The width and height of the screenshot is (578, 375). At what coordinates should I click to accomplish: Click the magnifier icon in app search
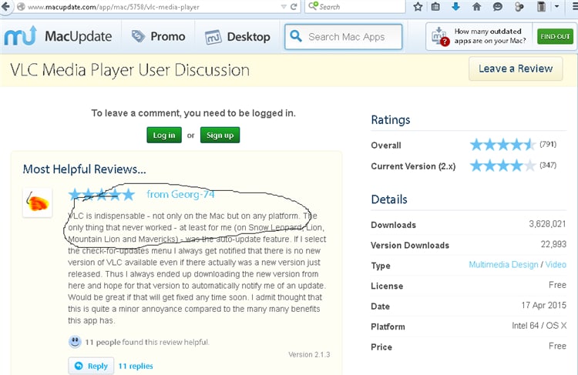296,36
